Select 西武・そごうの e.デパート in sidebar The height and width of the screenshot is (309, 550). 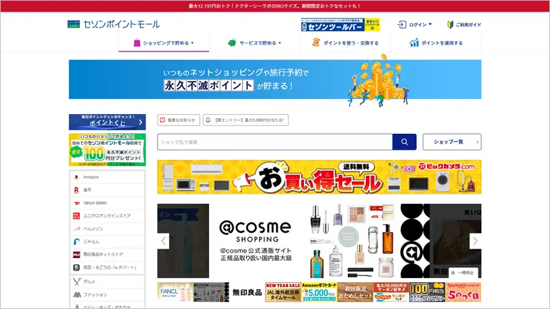click(107, 267)
